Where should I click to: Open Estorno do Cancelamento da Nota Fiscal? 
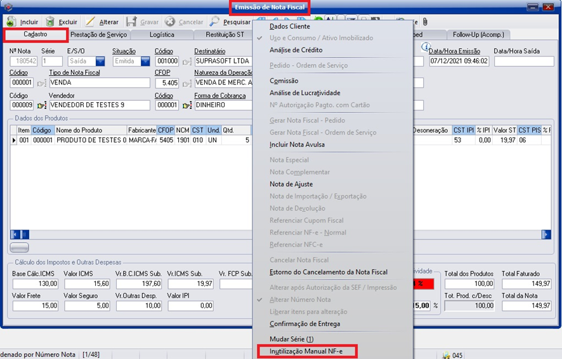328,272
